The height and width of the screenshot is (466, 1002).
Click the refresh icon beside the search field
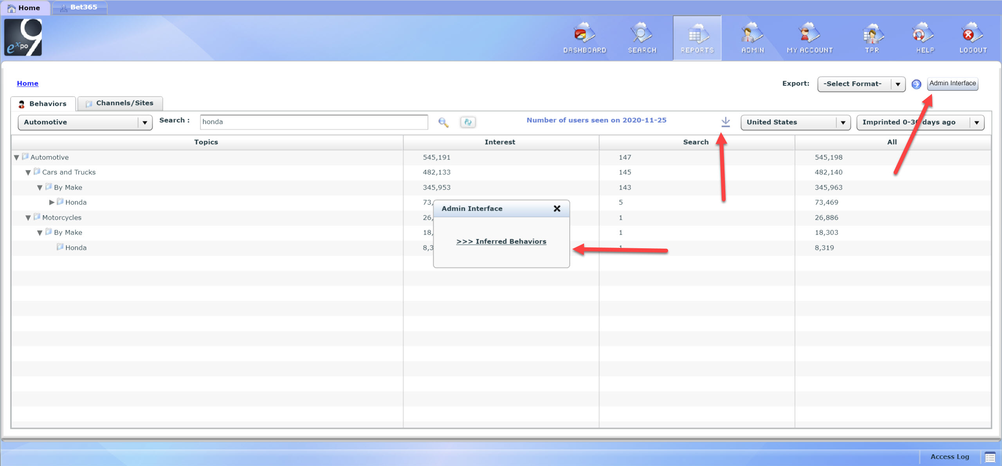click(x=468, y=122)
